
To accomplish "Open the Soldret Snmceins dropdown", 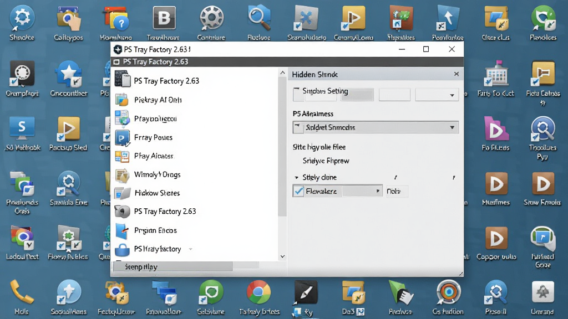I will pos(376,127).
